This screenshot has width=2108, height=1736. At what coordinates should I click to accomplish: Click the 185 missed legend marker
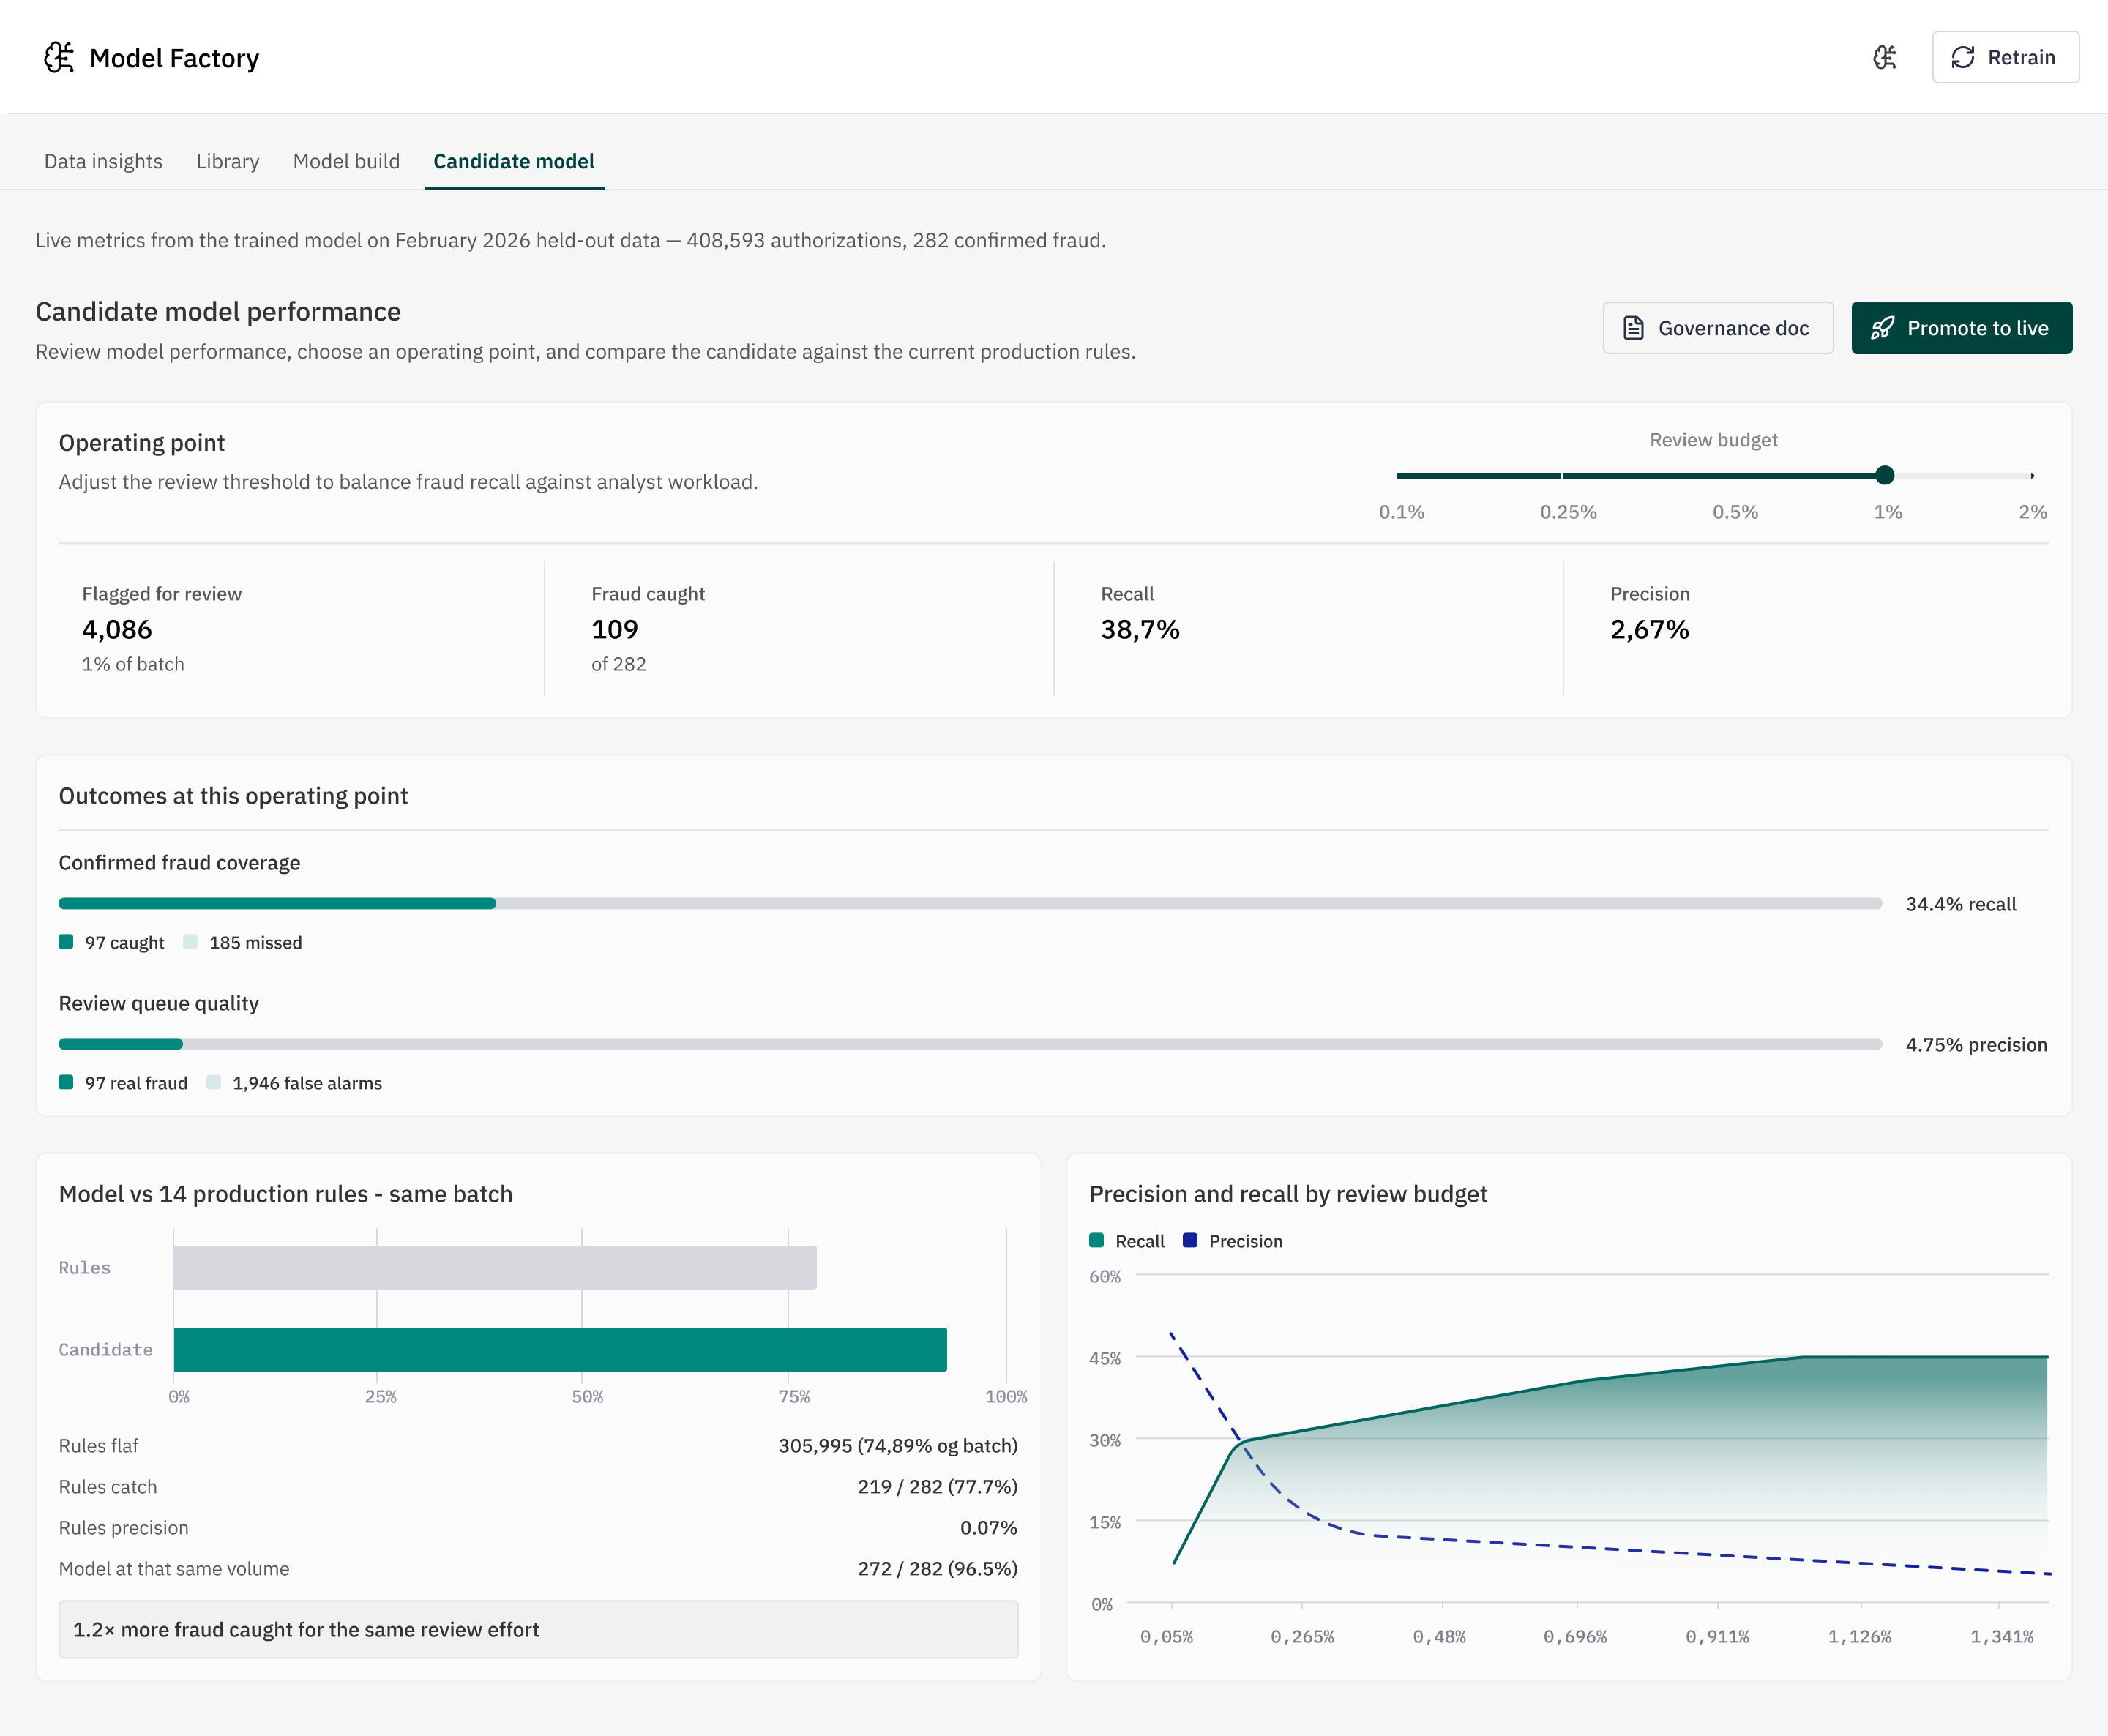click(190, 942)
